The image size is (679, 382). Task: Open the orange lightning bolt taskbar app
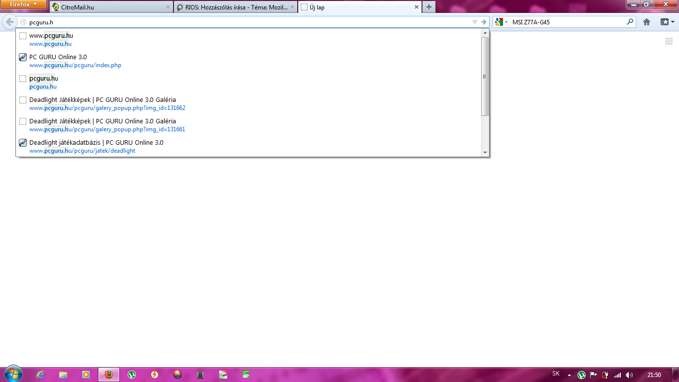[155, 375]
